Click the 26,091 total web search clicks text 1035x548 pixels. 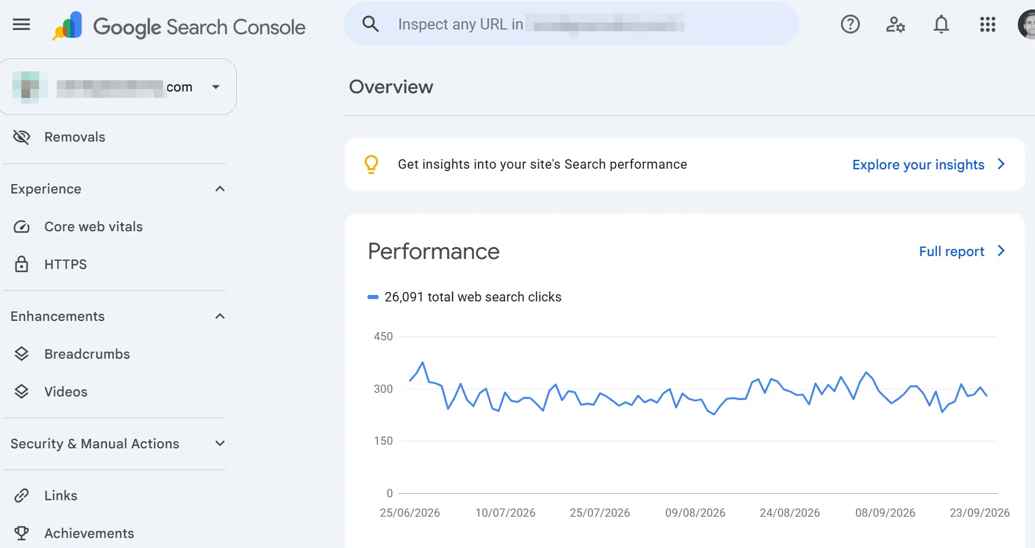click(473, 297)
